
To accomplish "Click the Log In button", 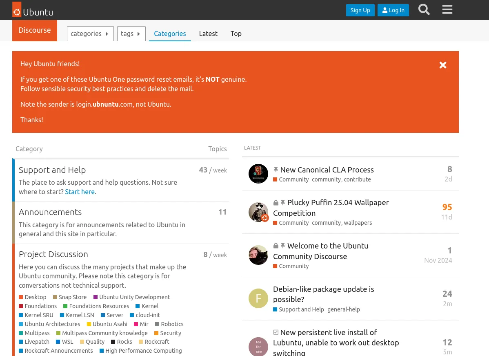I will coord(393,10).
